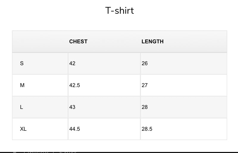Click the bullet marker beside the cropped text

point(15,152)
